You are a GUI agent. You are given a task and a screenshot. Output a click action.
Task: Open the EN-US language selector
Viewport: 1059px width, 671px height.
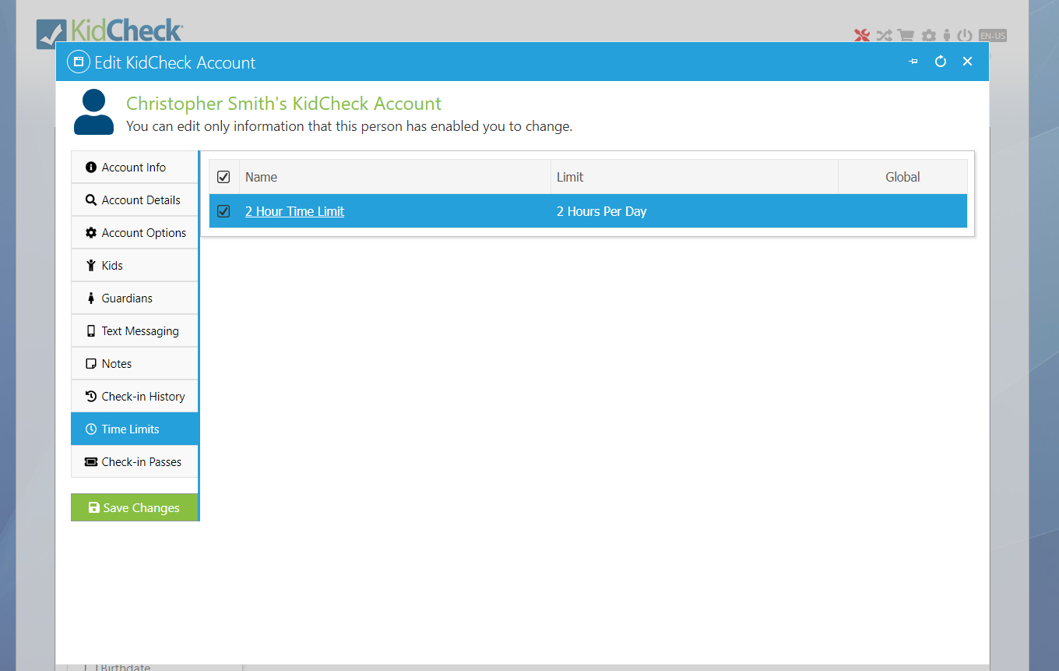click(993, 36)
